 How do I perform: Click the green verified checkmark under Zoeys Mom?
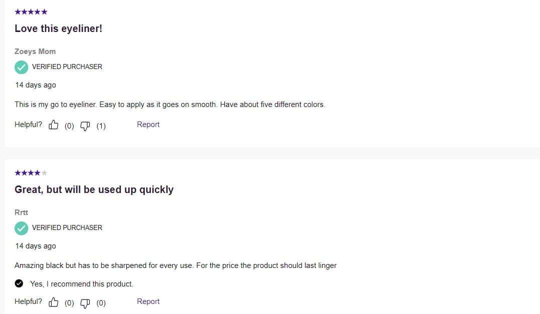coord(22,67)
